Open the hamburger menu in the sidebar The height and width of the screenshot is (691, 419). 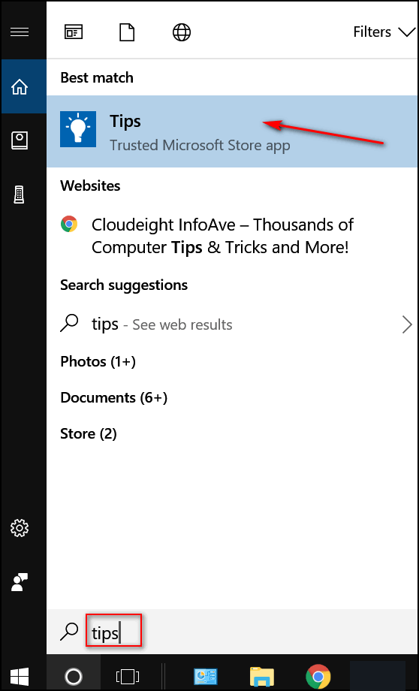click(x=20, y=32)
